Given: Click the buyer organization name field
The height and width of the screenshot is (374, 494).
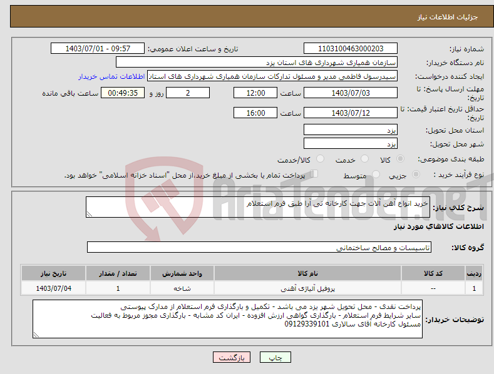Looking at the screenshot, I should [257, 63].
